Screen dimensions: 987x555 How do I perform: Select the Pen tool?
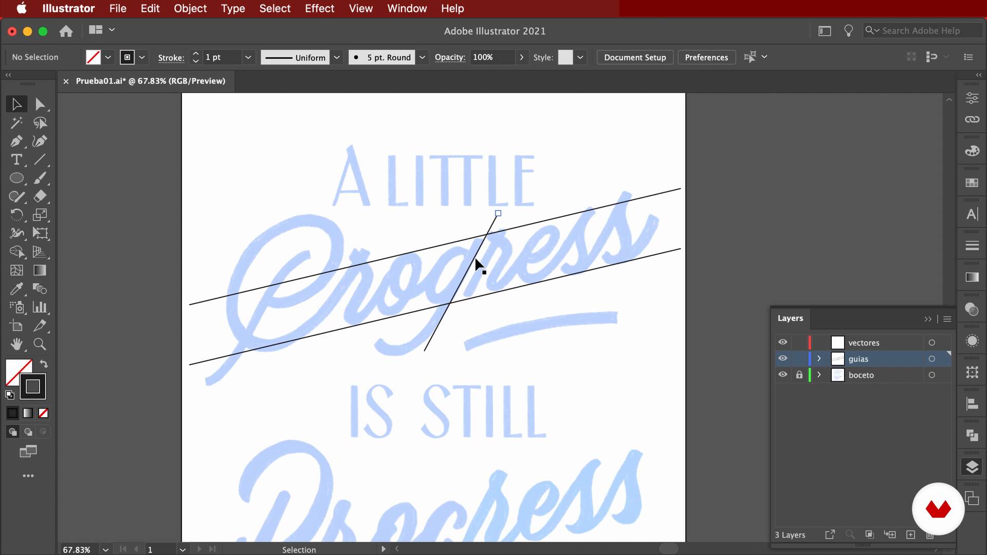click(x=16, y=141)
